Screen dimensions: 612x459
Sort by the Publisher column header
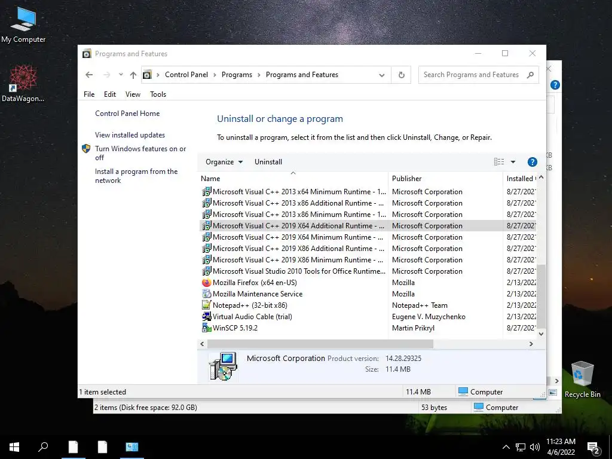[445, 178]
